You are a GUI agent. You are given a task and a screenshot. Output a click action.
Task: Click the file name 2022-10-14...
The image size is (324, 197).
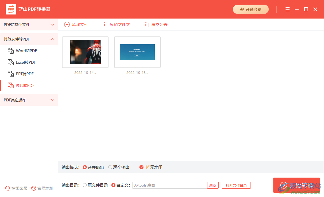pyautogui.click(x=85, y=73)
